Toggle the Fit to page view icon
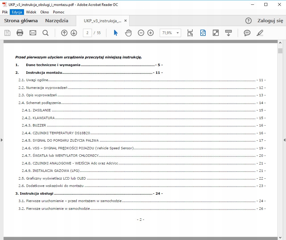This screenshot has height=240, width=286. click(203, 33)
